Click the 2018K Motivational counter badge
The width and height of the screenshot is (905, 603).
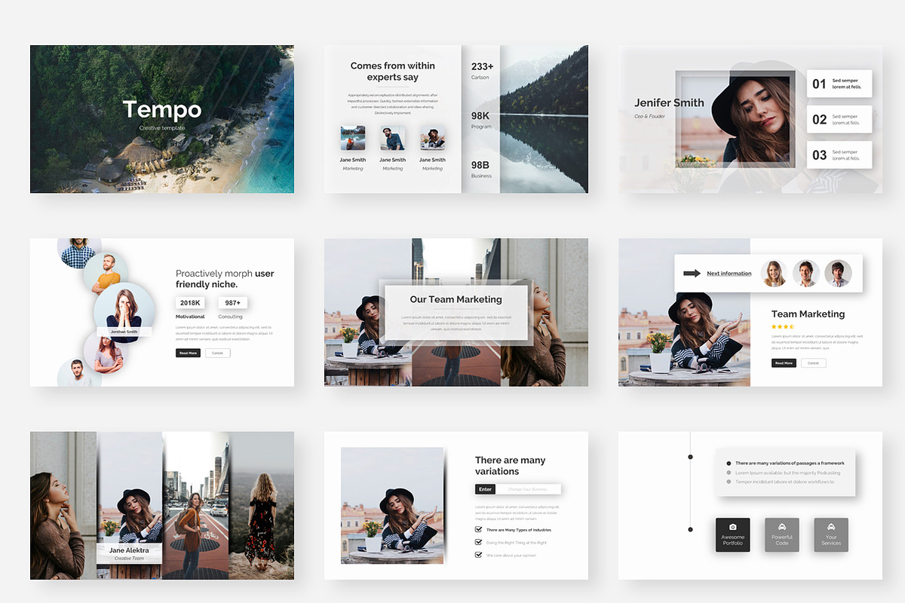(x=190, y=302)
